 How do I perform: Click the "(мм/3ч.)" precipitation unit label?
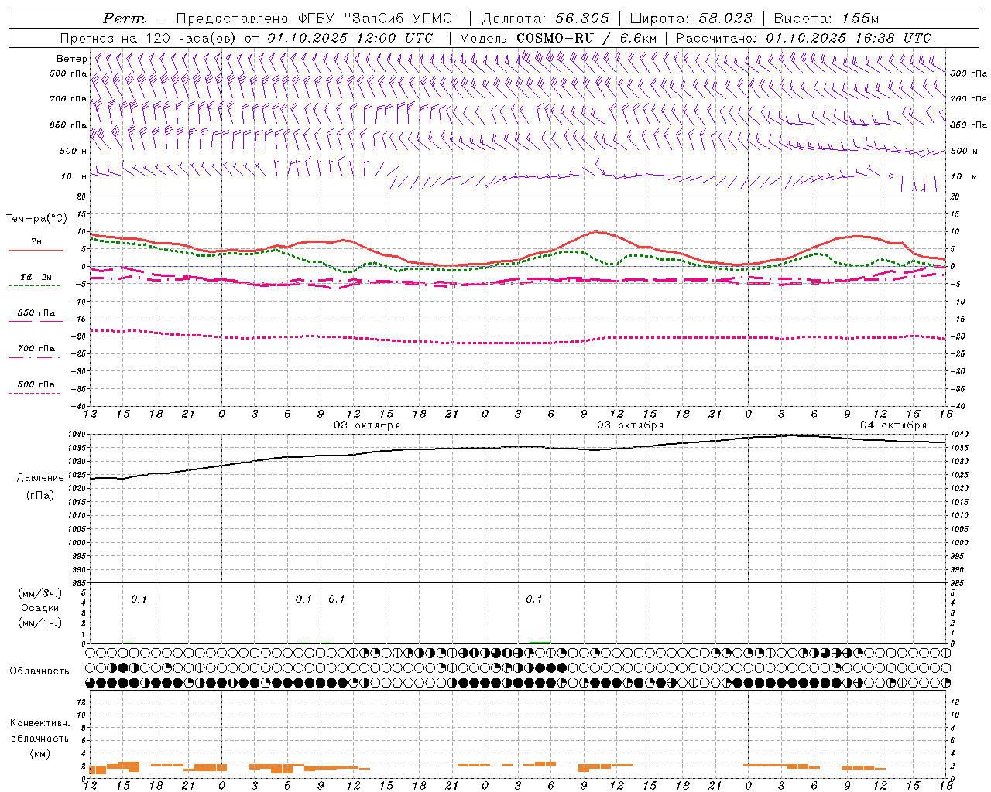click(39, 593)
